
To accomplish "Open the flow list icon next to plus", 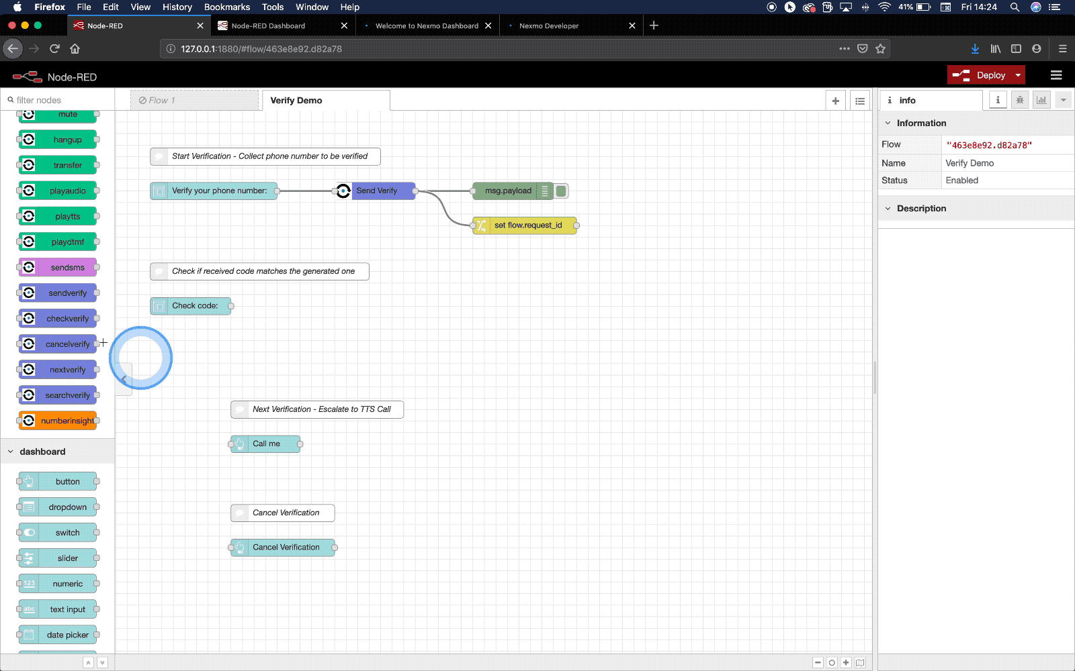I will pyautogui.click(x=860, y=99).
